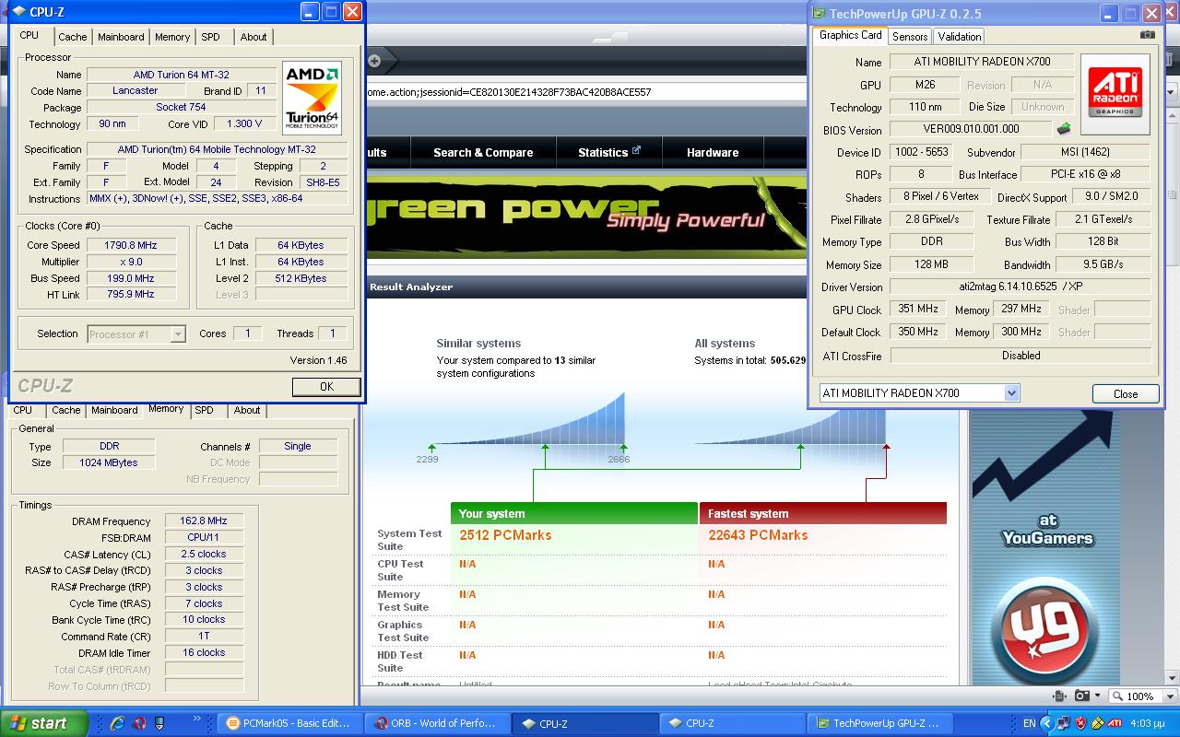
Task: Switch to the Sensors tab in GPU-Z
Action: pyautogui.click(x=910, y=37)
